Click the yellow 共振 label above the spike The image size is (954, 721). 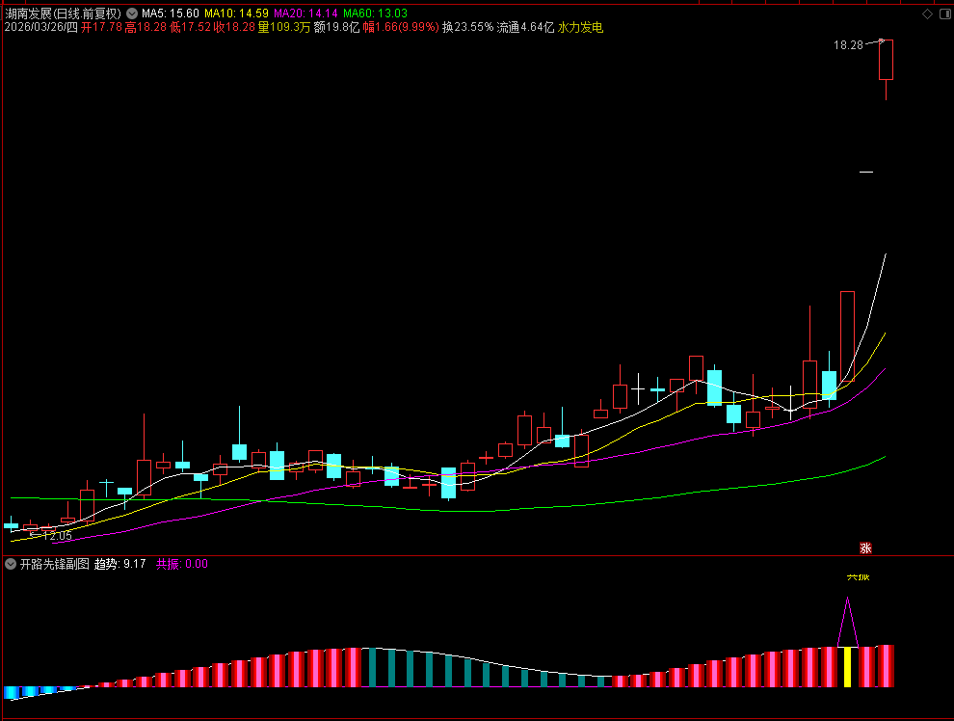(858, 576)
